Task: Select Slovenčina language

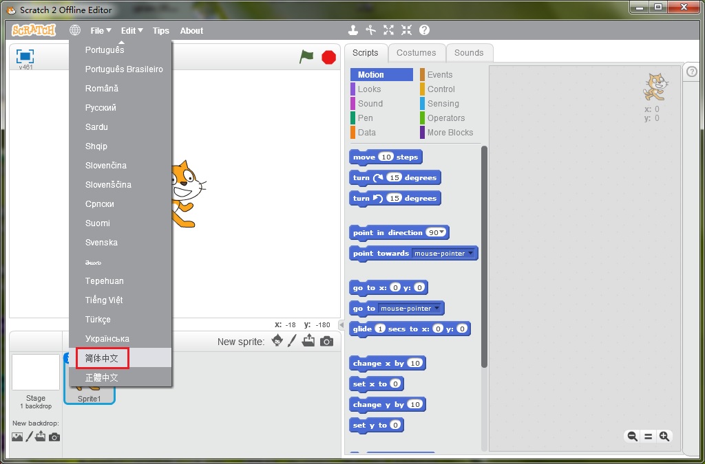Action: click(x=120, y=166)
